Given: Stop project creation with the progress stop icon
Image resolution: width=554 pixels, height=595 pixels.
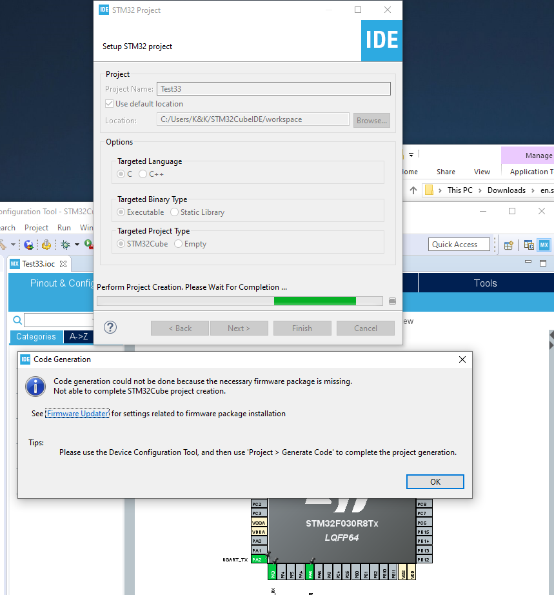Looking at the screenshot, I should pyautogui.click(x=393, y=301).
